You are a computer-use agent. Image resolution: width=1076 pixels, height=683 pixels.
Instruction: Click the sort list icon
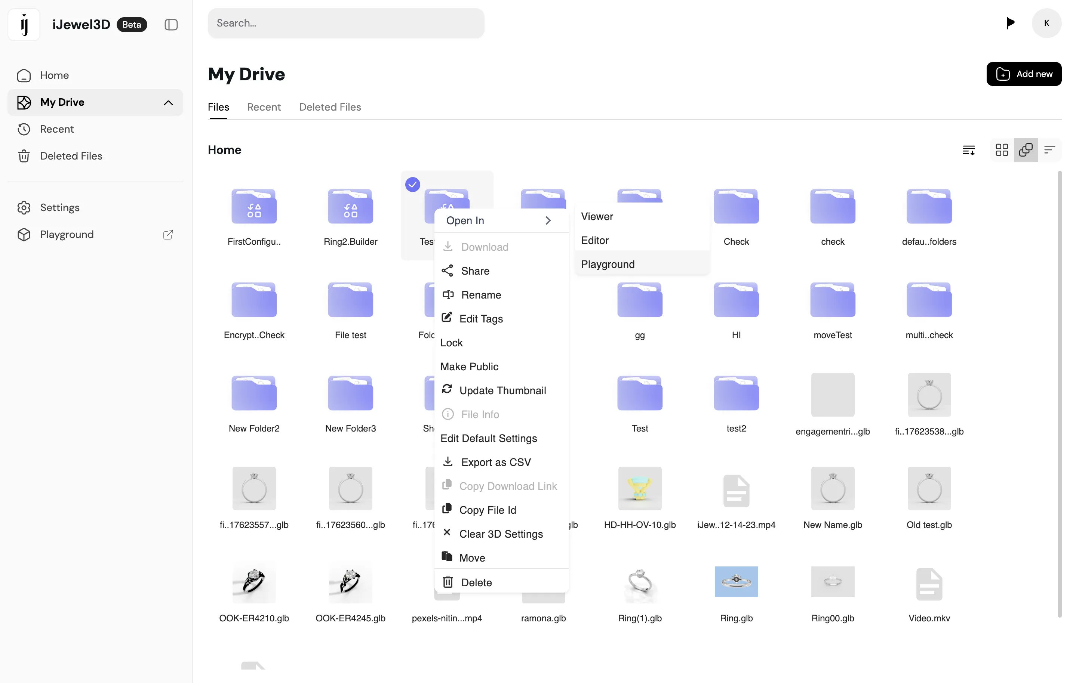(968, 150)
